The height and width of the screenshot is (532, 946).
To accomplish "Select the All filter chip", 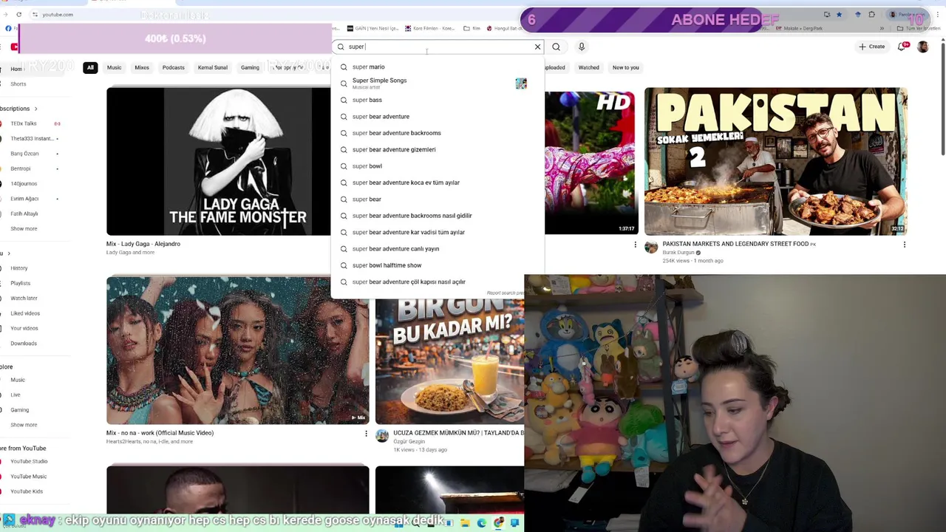I will click(x=90, y=67).
